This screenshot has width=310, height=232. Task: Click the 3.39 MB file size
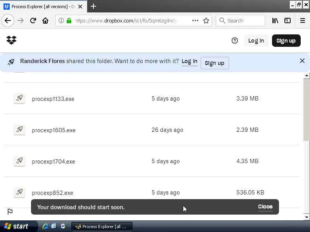[x=247, y=99]
